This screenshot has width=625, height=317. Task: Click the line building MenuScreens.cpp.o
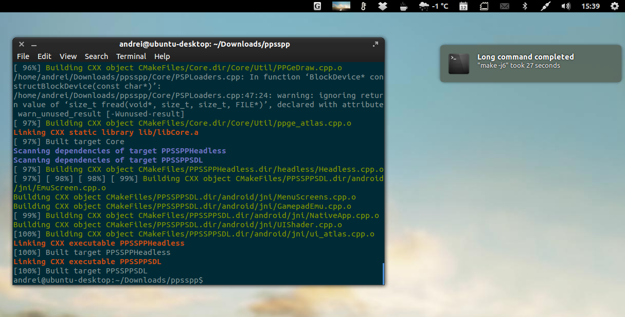(185, 197)
